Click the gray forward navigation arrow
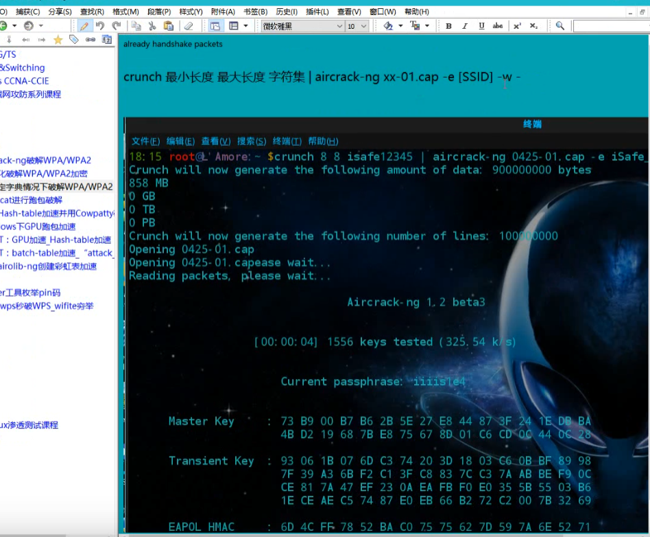Screen dimensions: 650x537 click(28, 25)
